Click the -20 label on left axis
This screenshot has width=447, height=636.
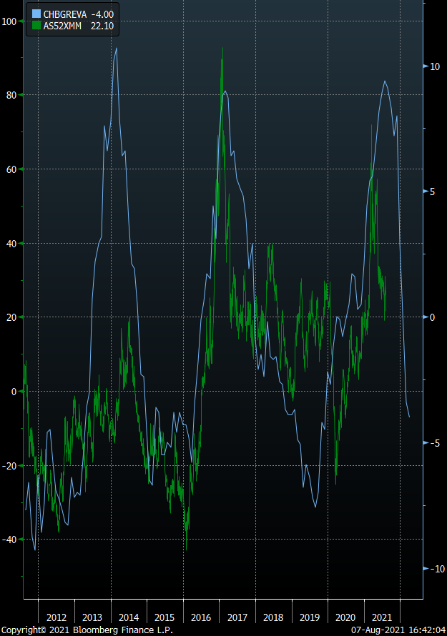tap(9, 466)
